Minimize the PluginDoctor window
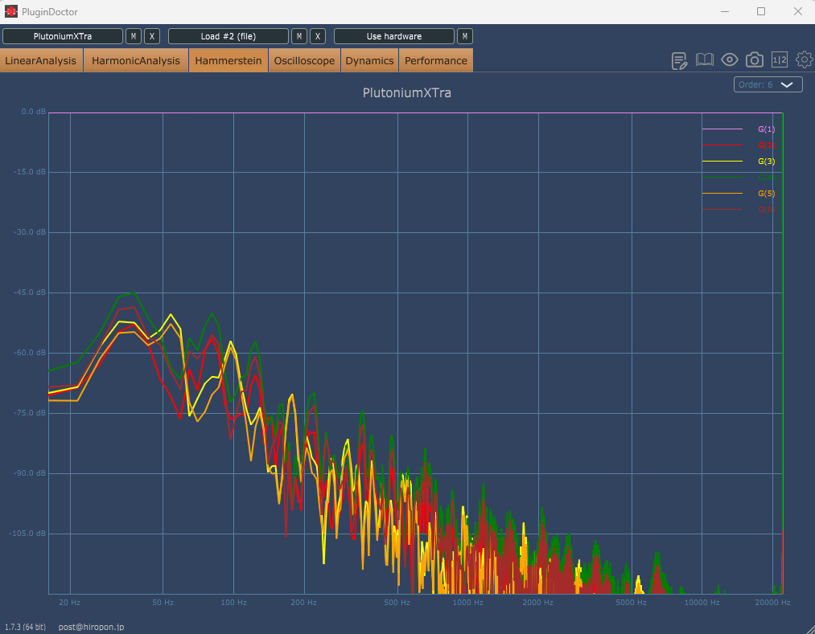 pos(725,11)
